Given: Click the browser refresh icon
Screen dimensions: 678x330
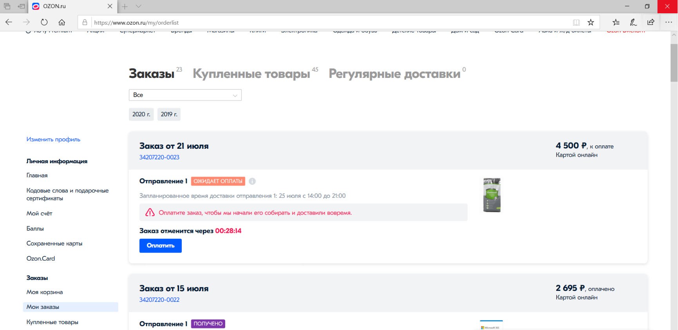Looking at the screenshot, I should pos(44,22).
